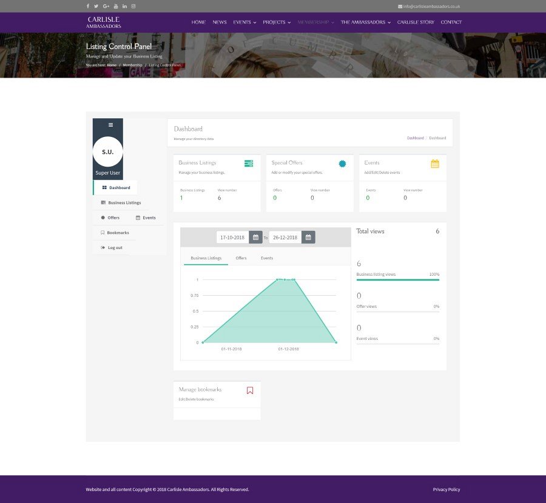Click the Business Listings card icon

pos(249,164)
